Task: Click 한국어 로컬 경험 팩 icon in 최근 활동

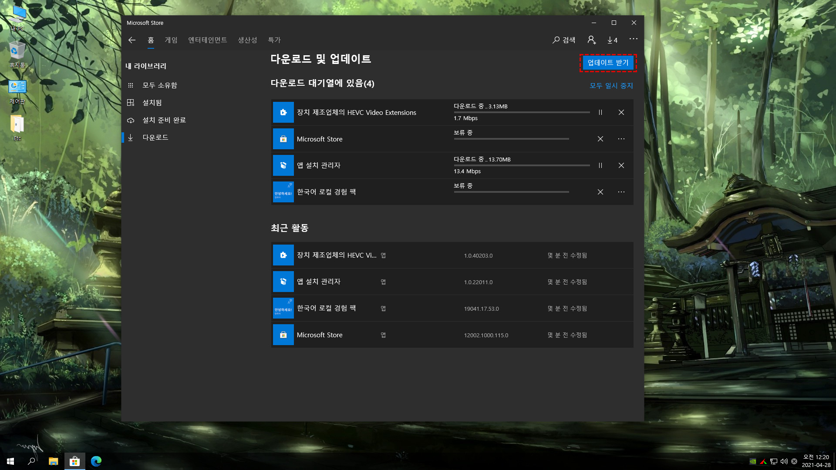Action: [x=283, y=308]
